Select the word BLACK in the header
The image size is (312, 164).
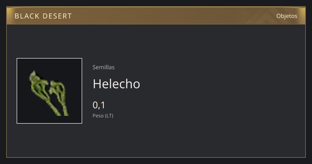pyautogui.click(x=27, y=16)
